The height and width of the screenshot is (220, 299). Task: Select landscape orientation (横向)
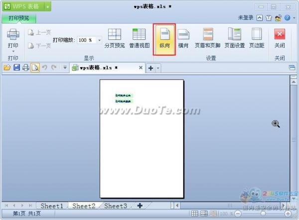(x=183, y=38)
